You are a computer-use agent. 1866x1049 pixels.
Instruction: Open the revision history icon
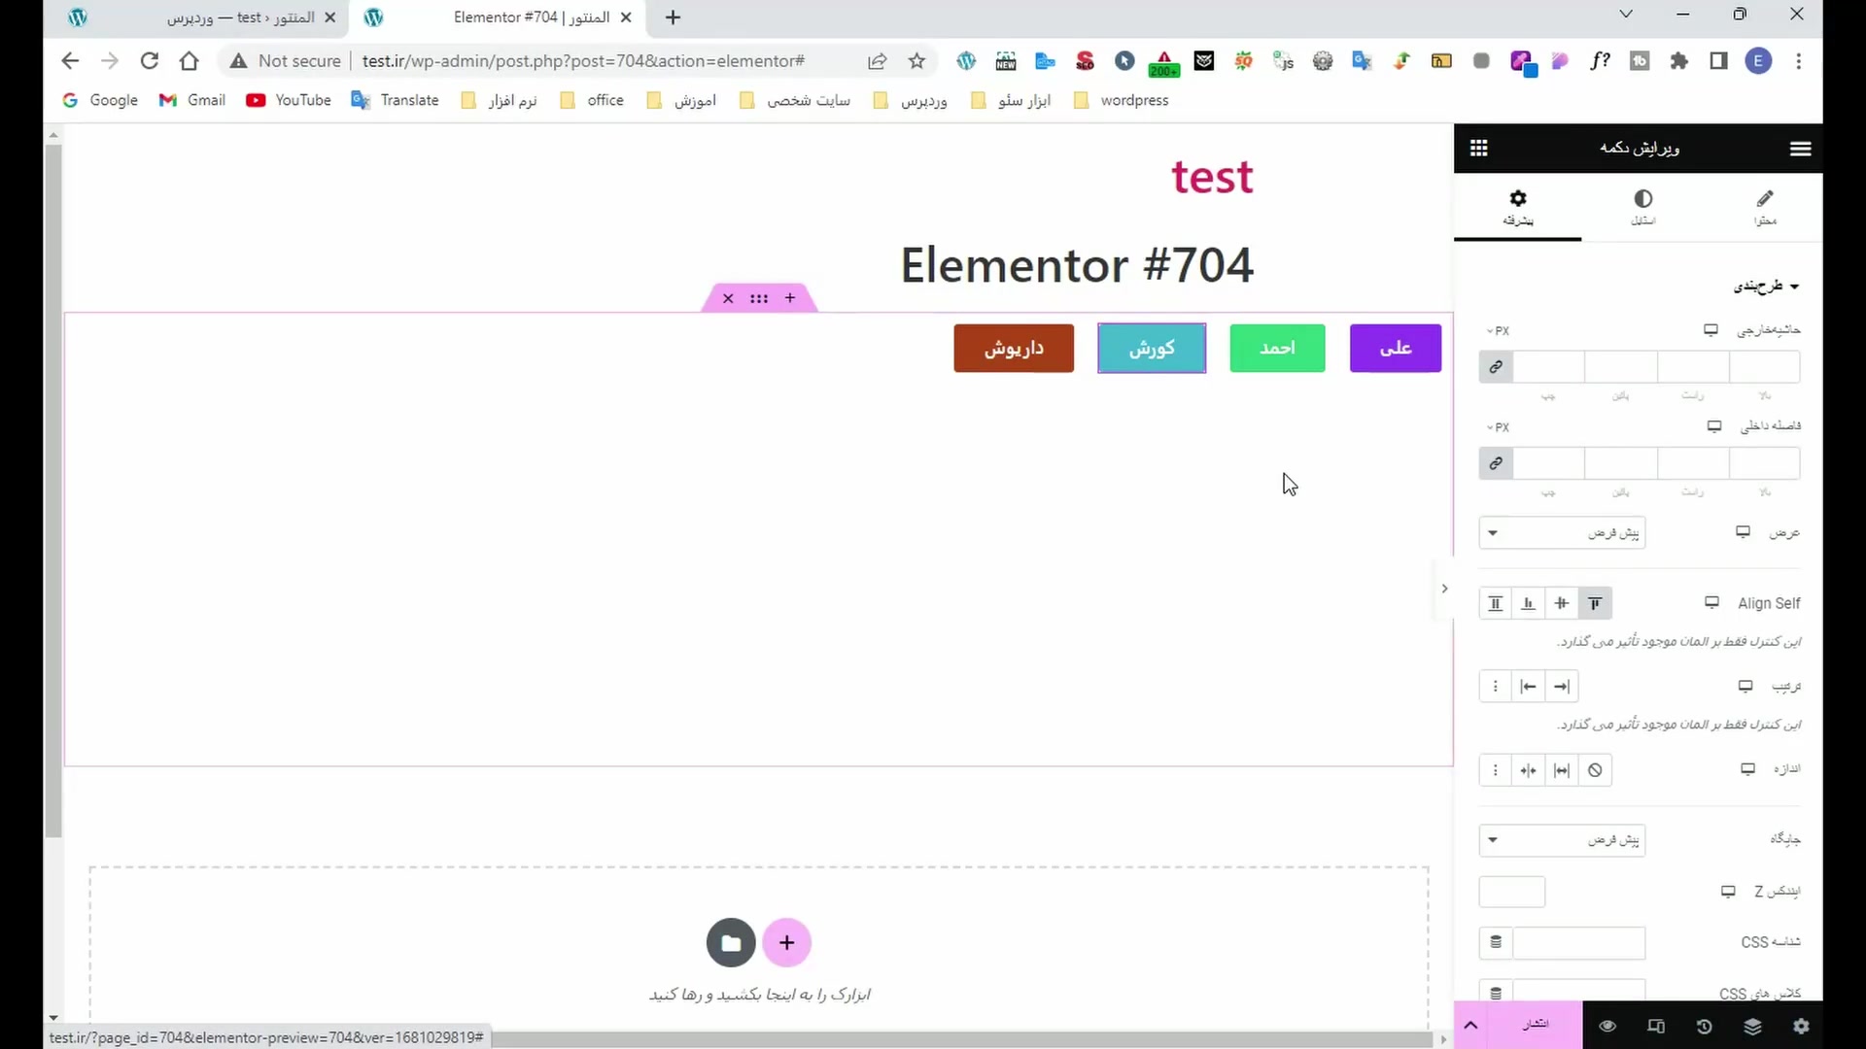(1704, 1026)
